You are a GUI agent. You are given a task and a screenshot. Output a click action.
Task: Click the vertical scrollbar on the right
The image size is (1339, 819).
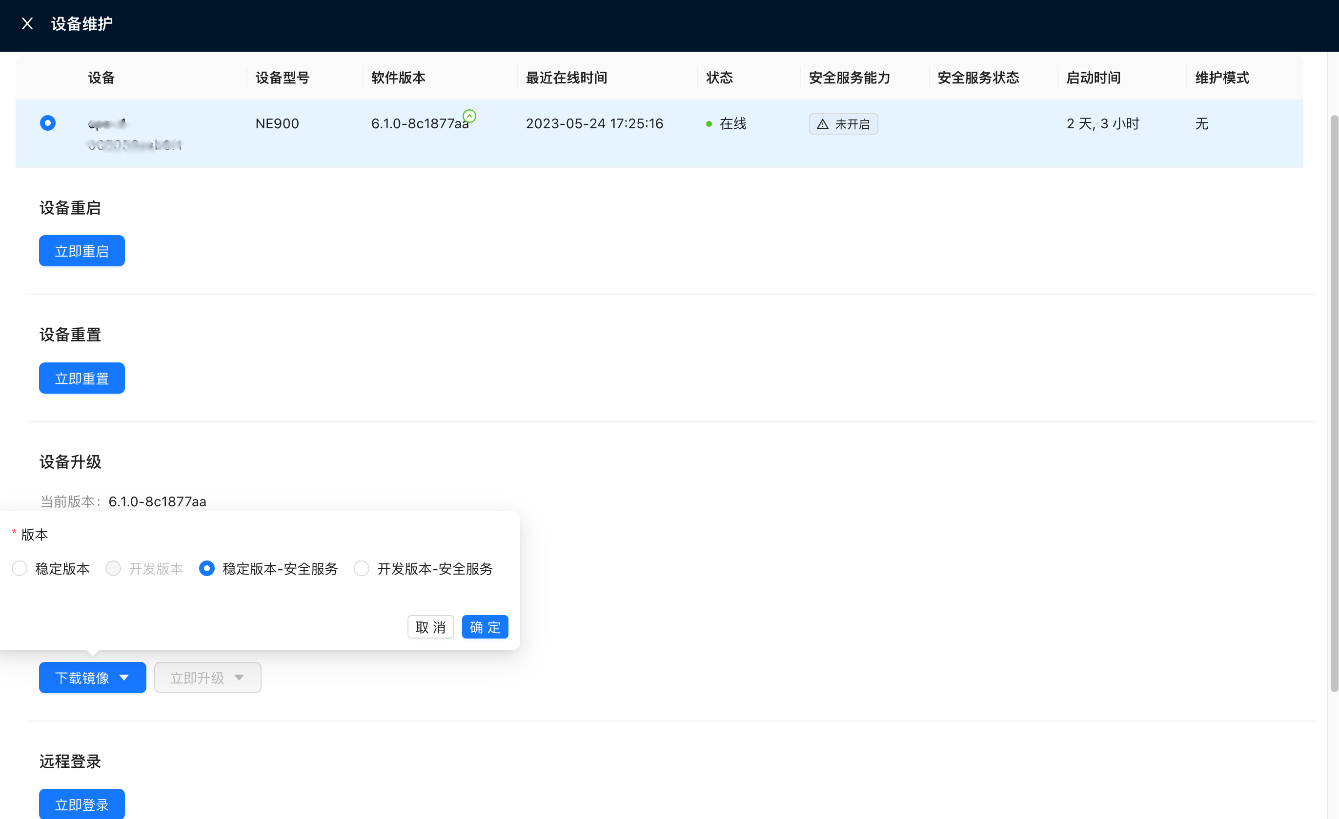click(1334, 403)
